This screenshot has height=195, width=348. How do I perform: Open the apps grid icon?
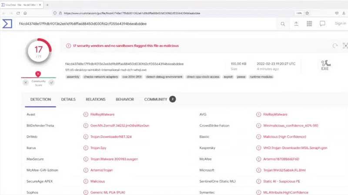point(309,24)
